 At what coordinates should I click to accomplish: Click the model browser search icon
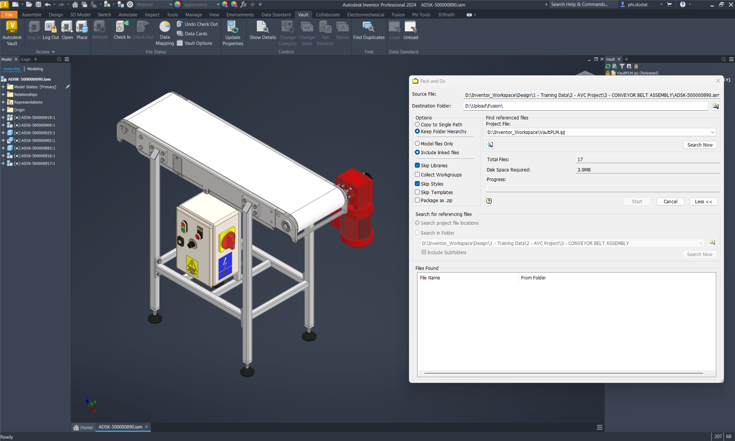coord(59,59)
